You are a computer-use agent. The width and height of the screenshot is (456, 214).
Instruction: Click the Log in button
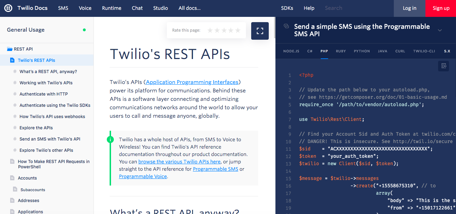pyautogui.click(x=410, y=8)
